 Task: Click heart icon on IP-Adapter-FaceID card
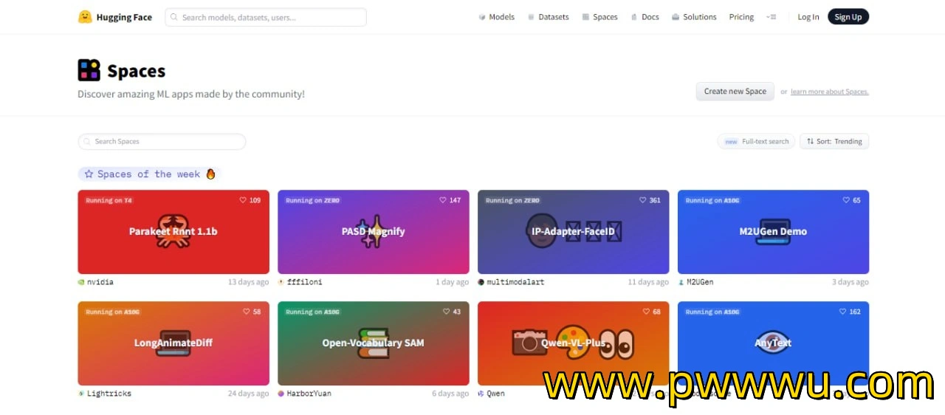pos(643,200)
